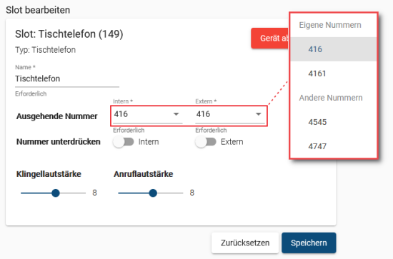Click the Anruflautstärke slider track end

pyautogui.click(x=182, y=193)
